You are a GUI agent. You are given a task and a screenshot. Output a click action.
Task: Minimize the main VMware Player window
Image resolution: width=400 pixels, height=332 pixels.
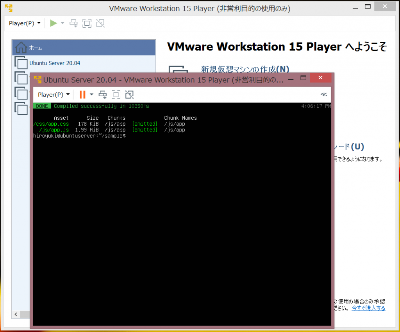pos(355,8)
